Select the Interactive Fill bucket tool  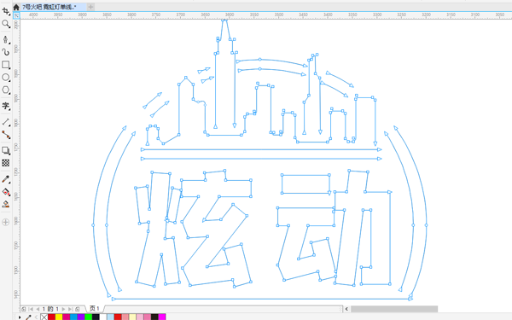coord(6,192)
